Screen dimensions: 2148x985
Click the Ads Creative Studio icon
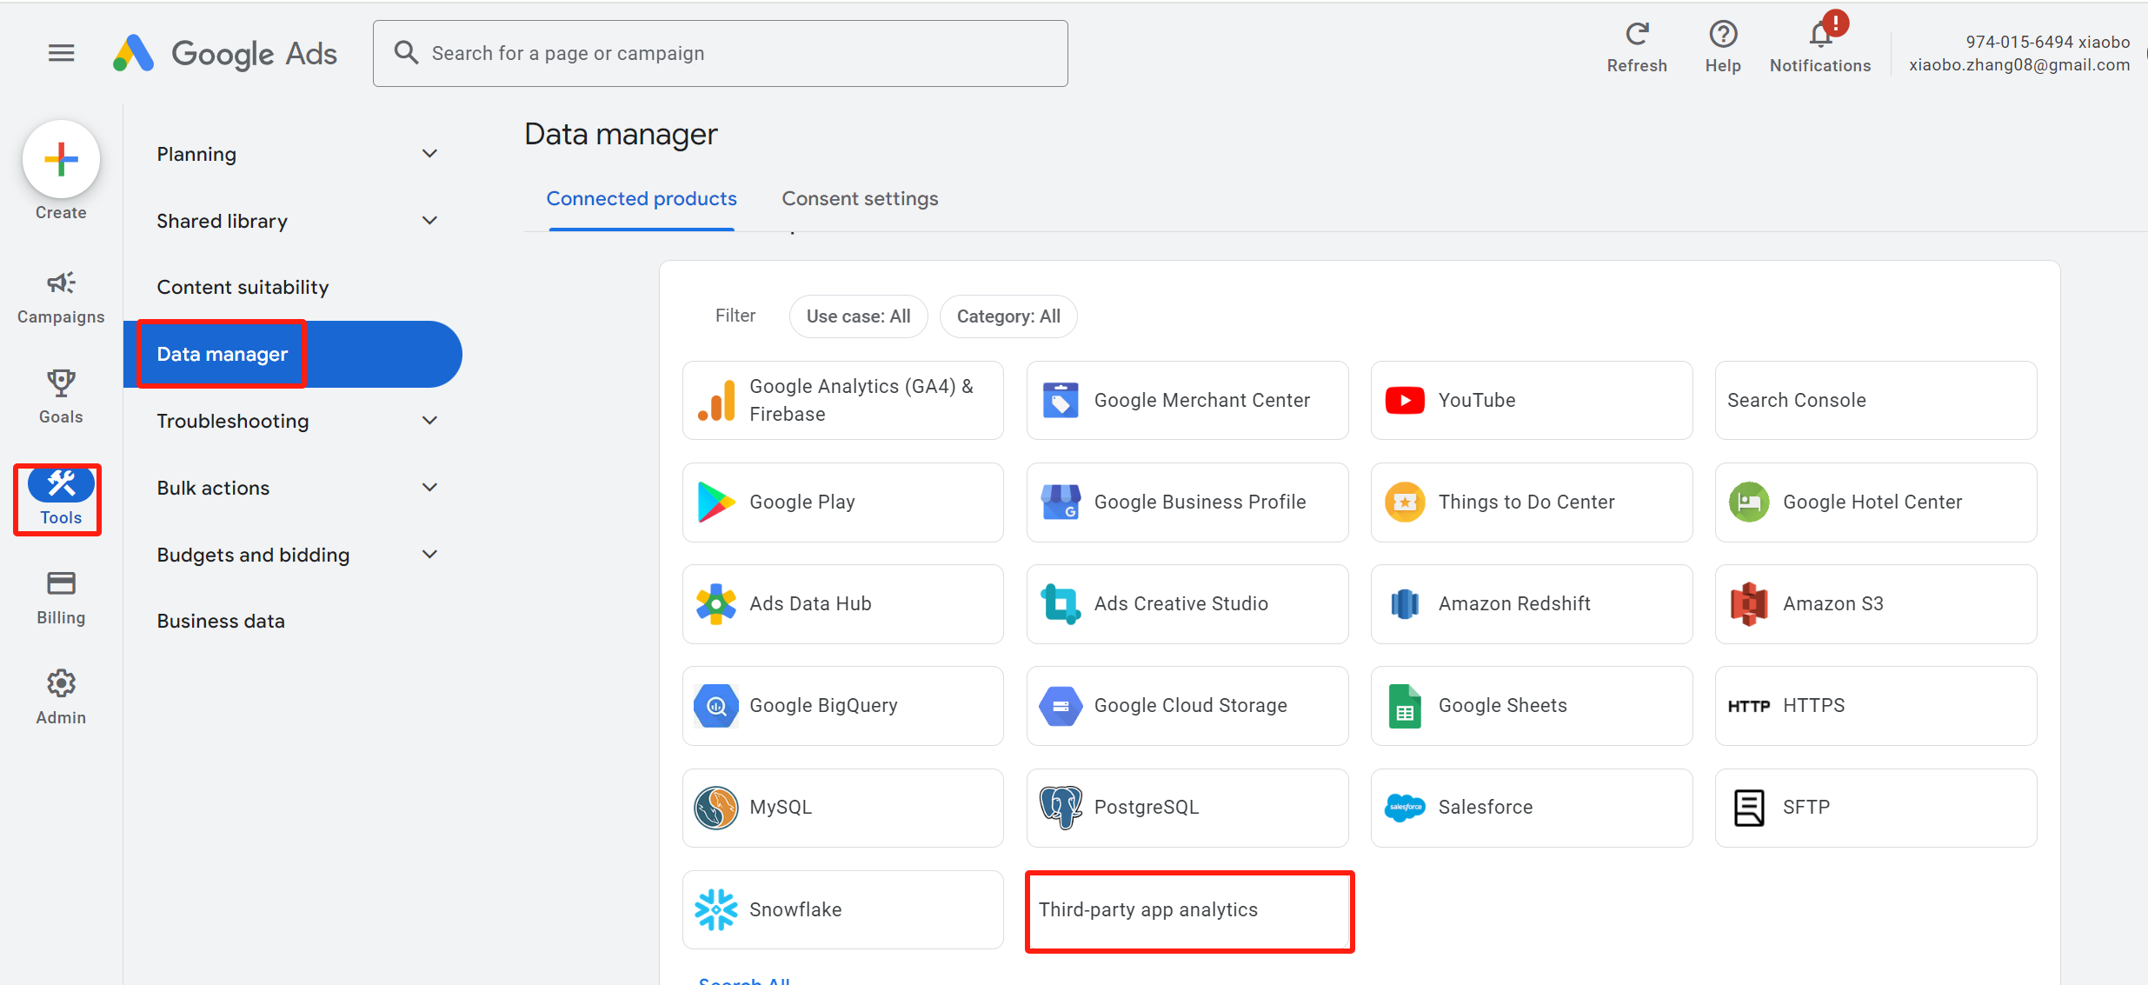pyautogui.click(x=1061, y=604)
